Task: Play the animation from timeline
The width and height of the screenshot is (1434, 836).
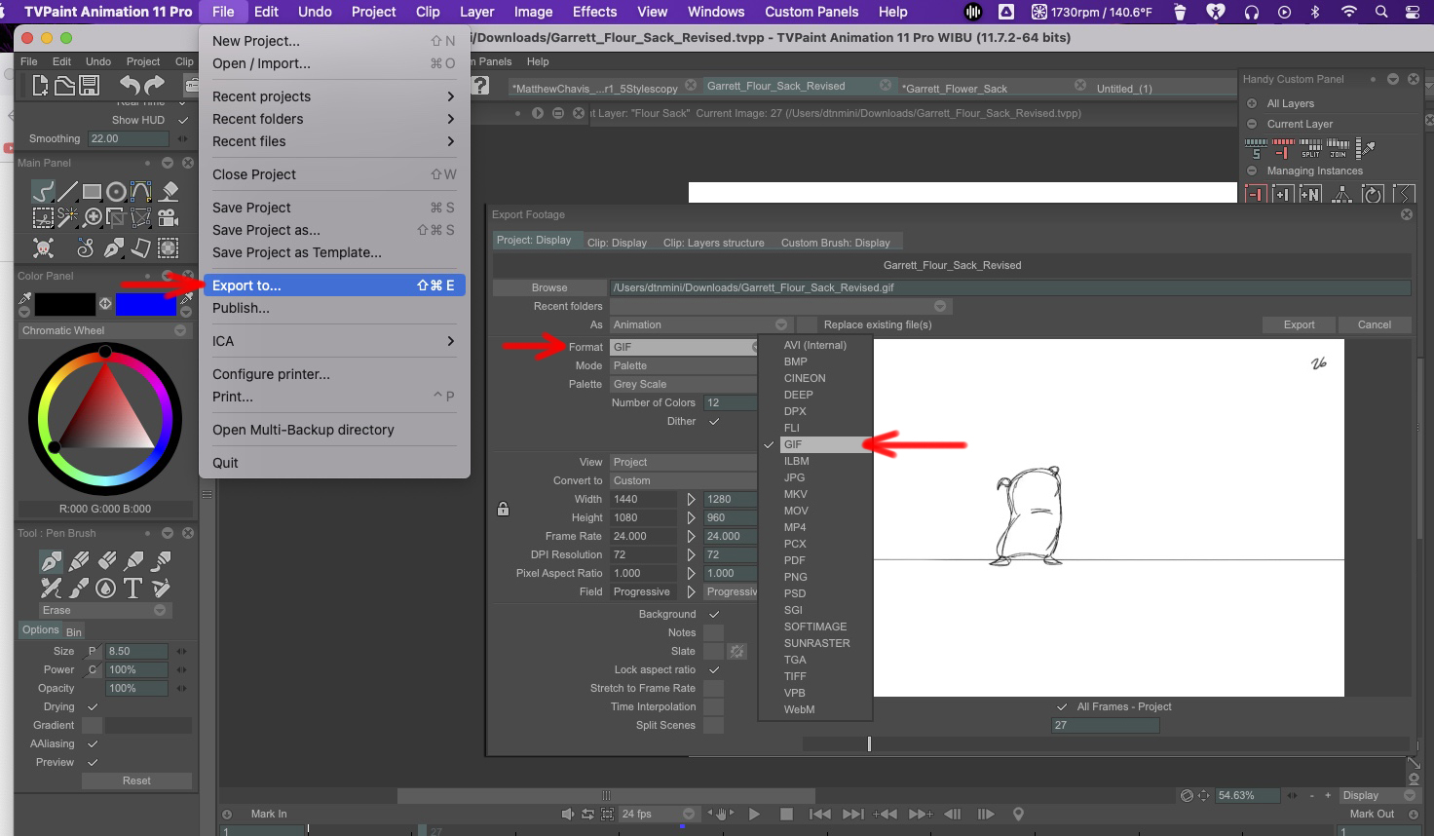Action: click(x=754, y=814)
